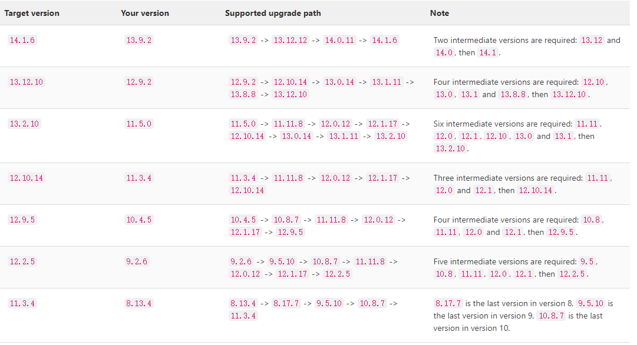Click the 'Note' column header
Image resolution: width=637 pixels, height=345 pixels.
click(x=440, y=13)
